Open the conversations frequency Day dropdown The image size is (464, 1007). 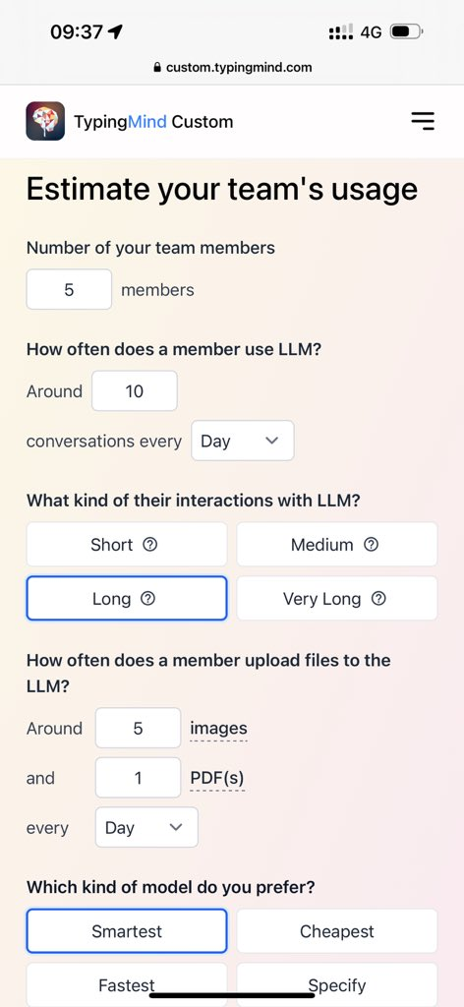243,441
